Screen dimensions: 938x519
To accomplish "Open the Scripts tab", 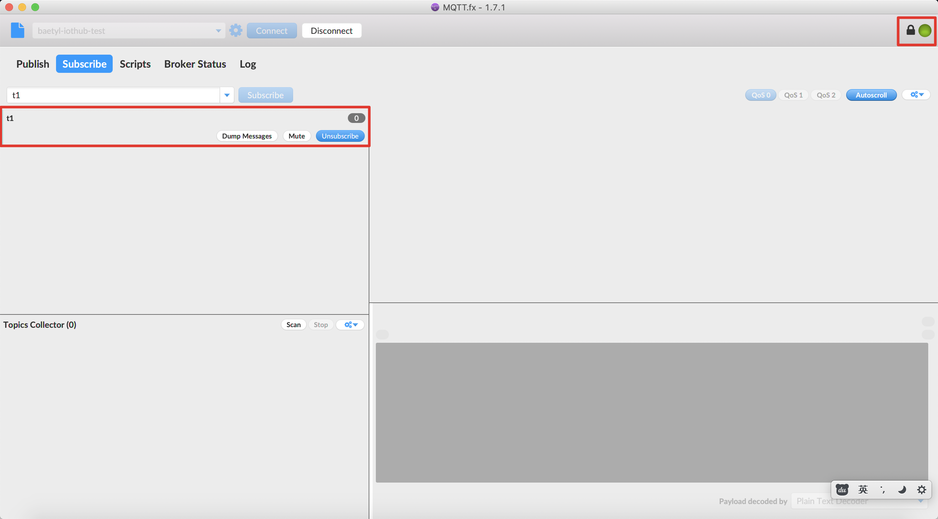I will pyautogui.click(x=135, y=64).
